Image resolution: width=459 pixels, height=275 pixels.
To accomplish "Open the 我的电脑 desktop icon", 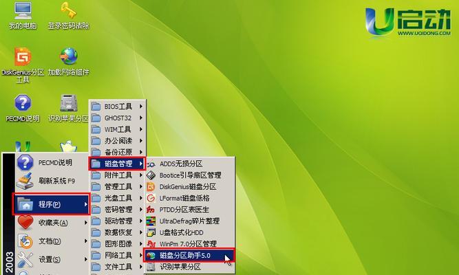I will click(23, 12).
